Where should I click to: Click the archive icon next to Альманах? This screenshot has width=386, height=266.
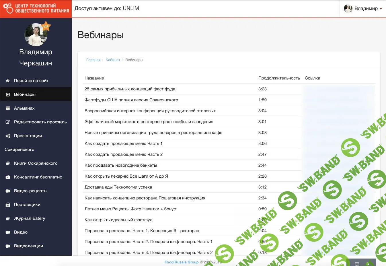[8, 108]
